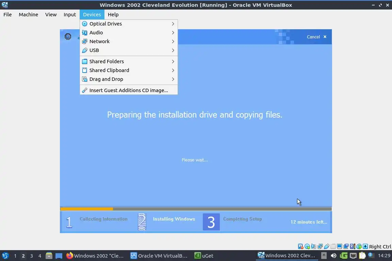
Task: Click the USB devices status bar icon
Action: click(327, 246)
